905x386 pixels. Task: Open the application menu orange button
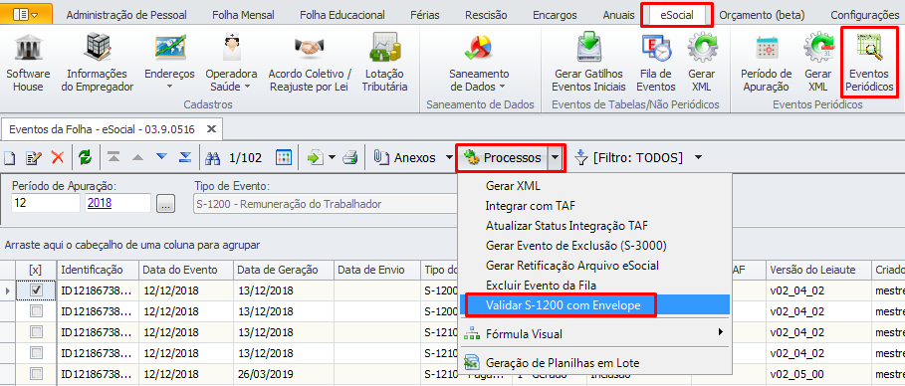(x=27, y=14)
